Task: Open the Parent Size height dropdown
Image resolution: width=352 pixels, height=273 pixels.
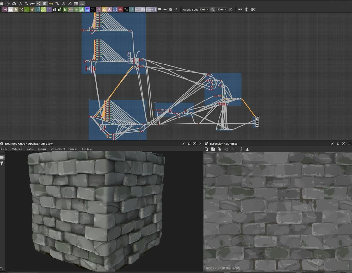Action: 222,9
